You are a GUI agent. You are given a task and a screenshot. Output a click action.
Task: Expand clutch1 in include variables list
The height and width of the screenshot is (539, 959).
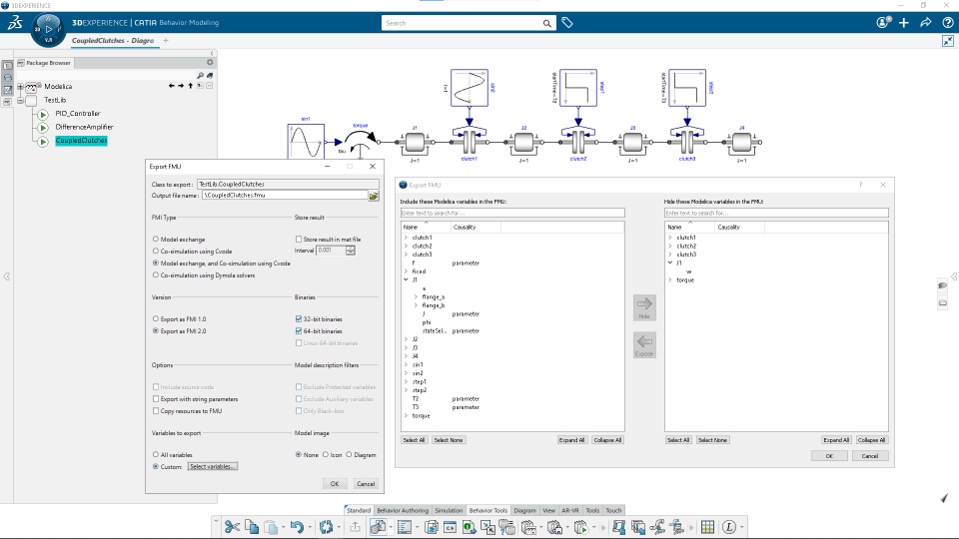(406, 238)
